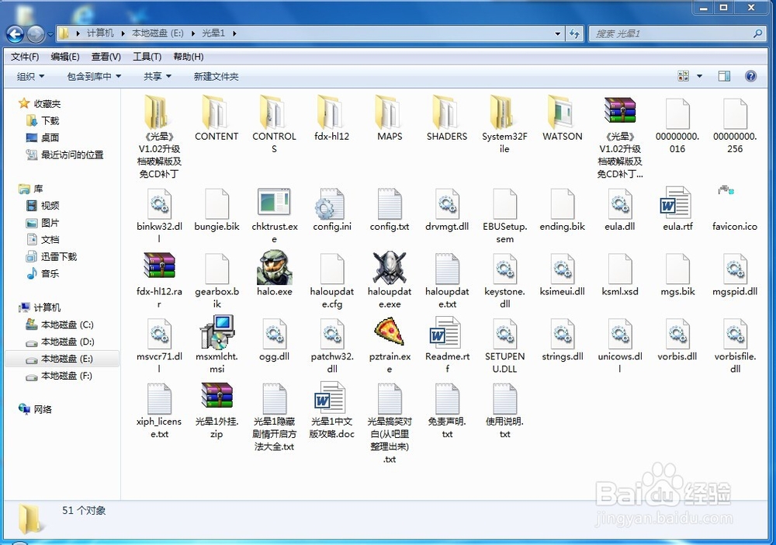The height and width of the screenshot is (545, 776).
Task: Select the SHADERS folder
Action: [x=446, y=111]
